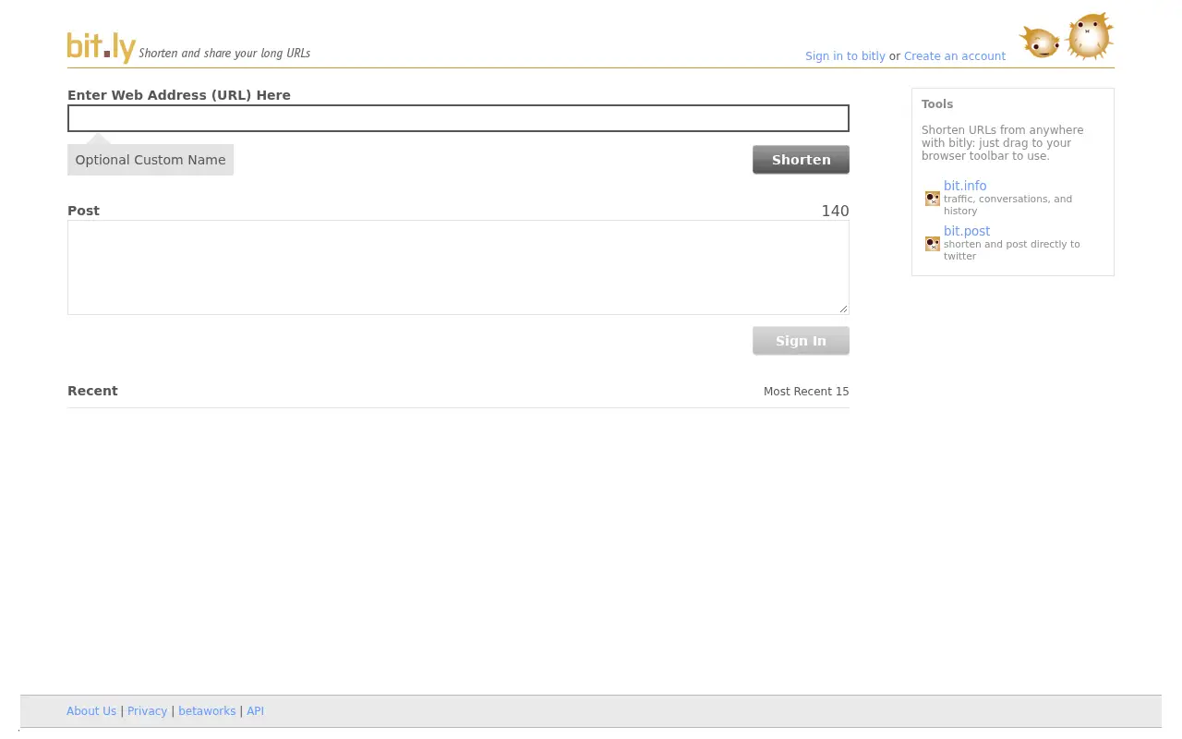Click the small pufferfish mascot icon
This screenshot has height=739, width=1182.
click(1040, 42)
